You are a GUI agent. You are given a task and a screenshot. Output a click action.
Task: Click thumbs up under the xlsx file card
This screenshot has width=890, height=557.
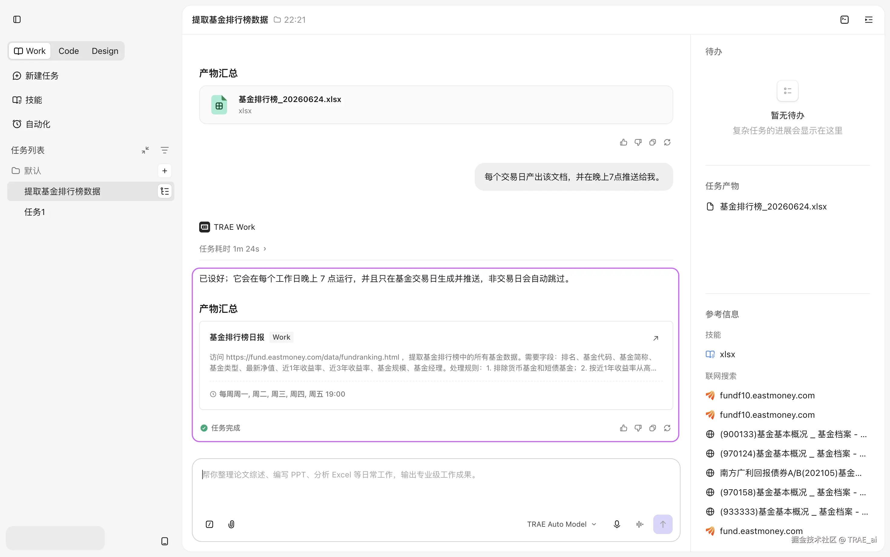point(623,142)
